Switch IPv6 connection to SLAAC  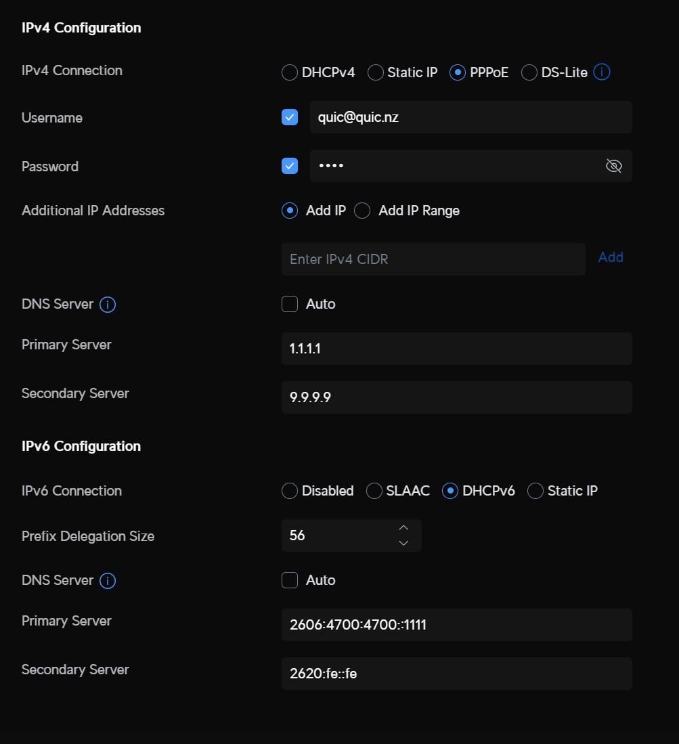pos(374,491)
